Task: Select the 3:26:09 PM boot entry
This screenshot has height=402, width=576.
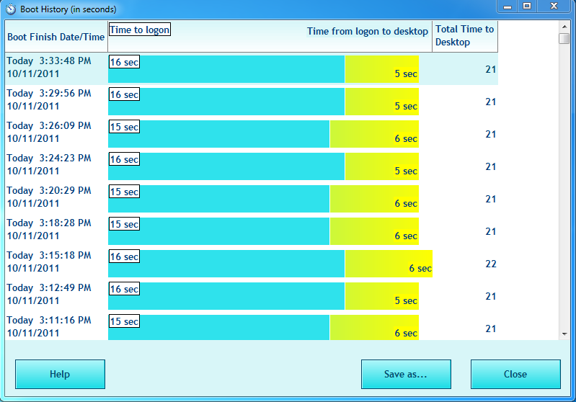Action: tap(252, 133)
